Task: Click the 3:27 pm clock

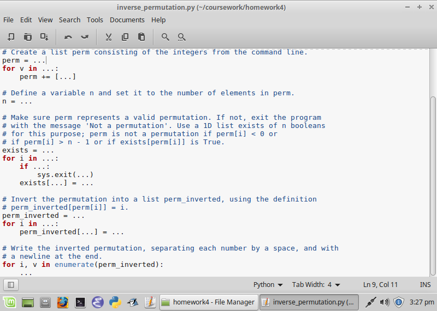Action: point(422,302)
